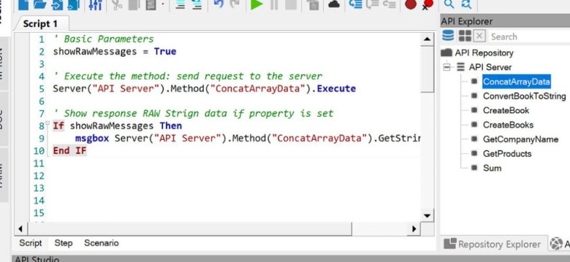Click the horizontal scrollbar right arrow
The image size is (570, 262).
[413, 229]
